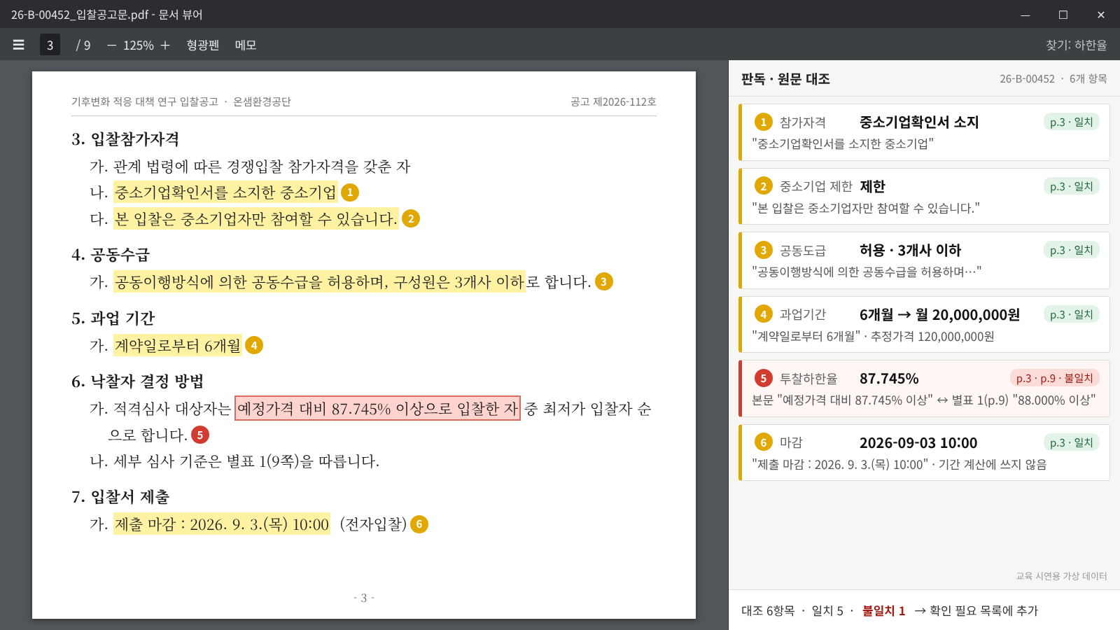This screenshot has height=630, width=1120.
Task: Click the zoom out minus button
Action: point(111,45)
